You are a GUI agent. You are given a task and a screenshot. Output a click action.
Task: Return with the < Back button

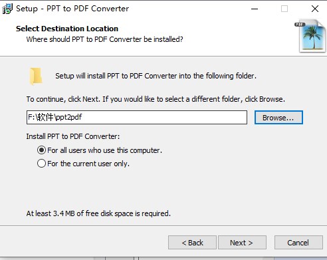(x=192, y=243)
